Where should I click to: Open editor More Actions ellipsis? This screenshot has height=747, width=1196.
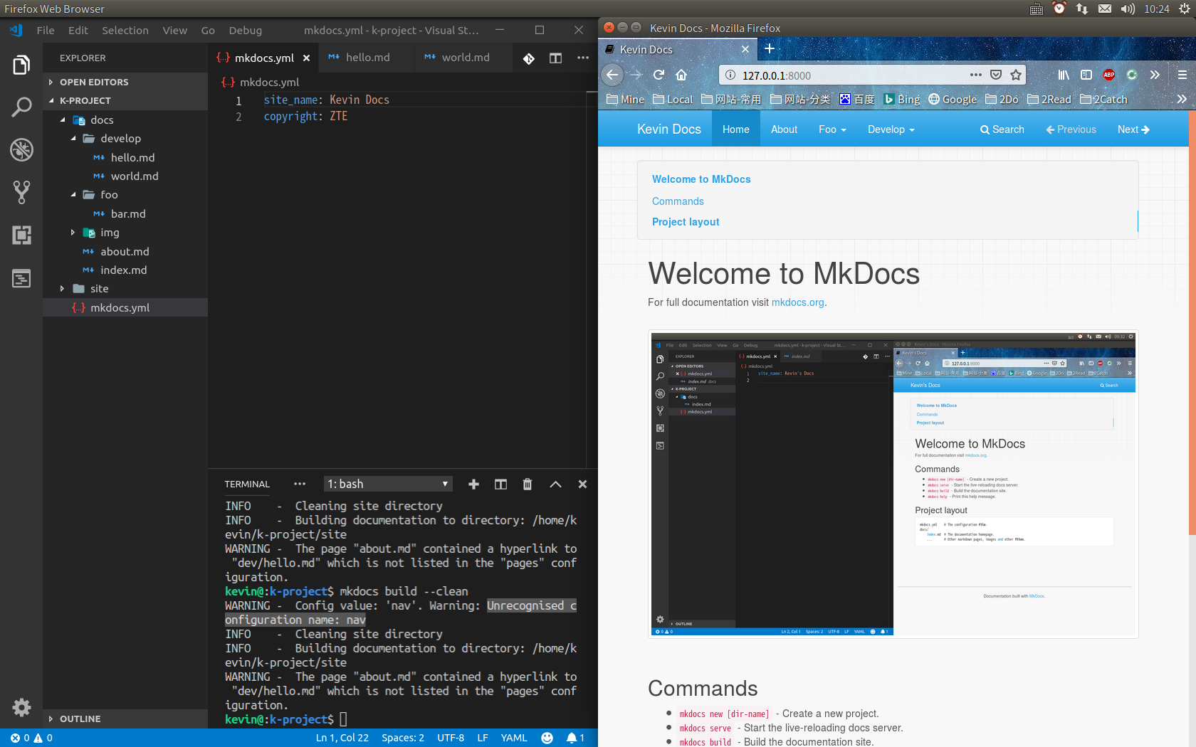(583, 58)
